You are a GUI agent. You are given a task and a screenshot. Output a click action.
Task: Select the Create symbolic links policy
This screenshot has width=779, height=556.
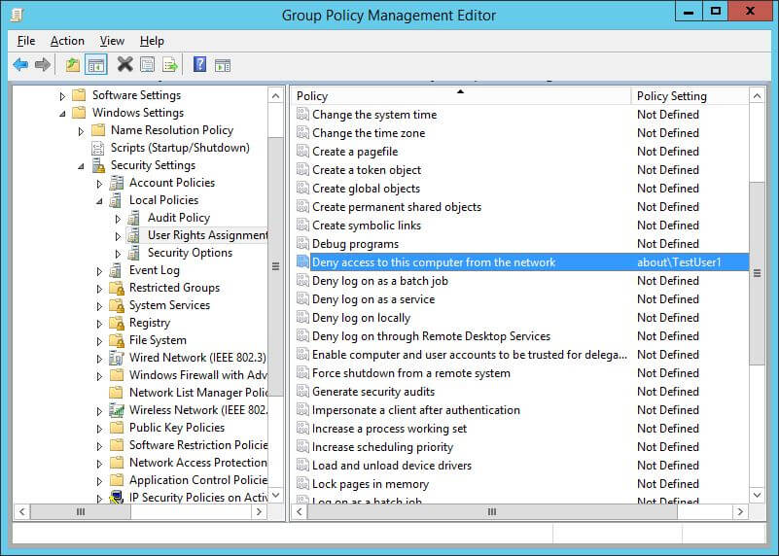click(x=366, y=225)
